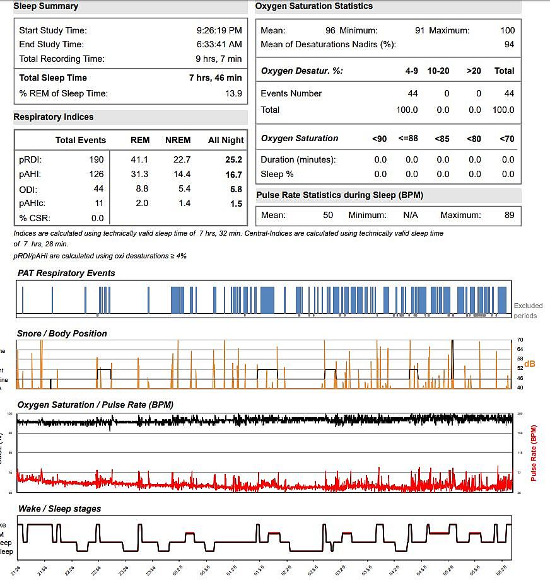This screenshot has height=586, width=550.
Task: Select the pRDI REM value 41.1
Action: (x=139, y=159)
